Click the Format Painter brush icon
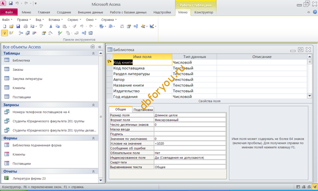This screenshot has height=191, width=318. (x=74, y=26)
